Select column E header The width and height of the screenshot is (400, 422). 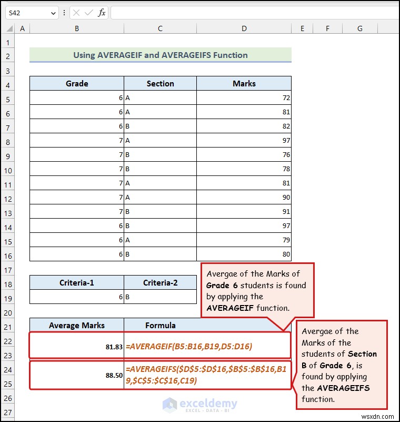coord(302,28)
